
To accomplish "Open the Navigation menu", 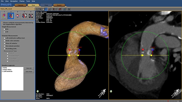I will pos(14,1).
